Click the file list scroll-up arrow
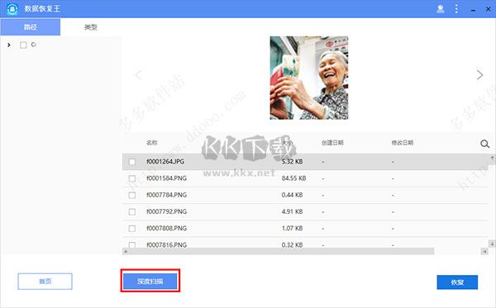 click(x=492, y=157)
